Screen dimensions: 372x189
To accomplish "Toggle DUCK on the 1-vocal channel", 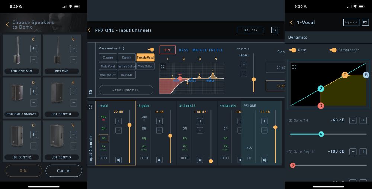I will (103, 158).
